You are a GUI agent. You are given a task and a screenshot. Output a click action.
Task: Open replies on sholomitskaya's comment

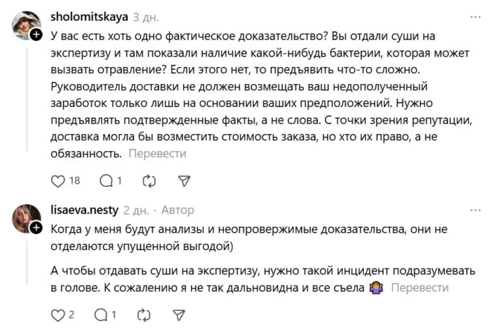(x=105, y=180)
